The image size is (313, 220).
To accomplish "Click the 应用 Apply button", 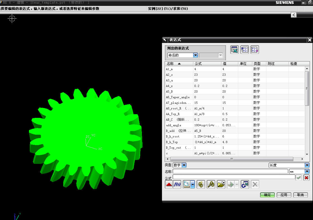I will click(284, 195).
